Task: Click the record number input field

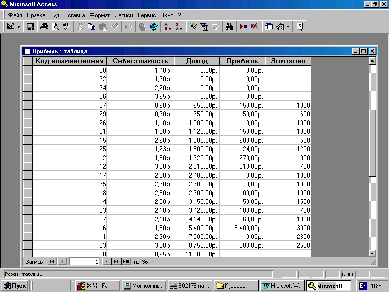Action: coord(85,262)
